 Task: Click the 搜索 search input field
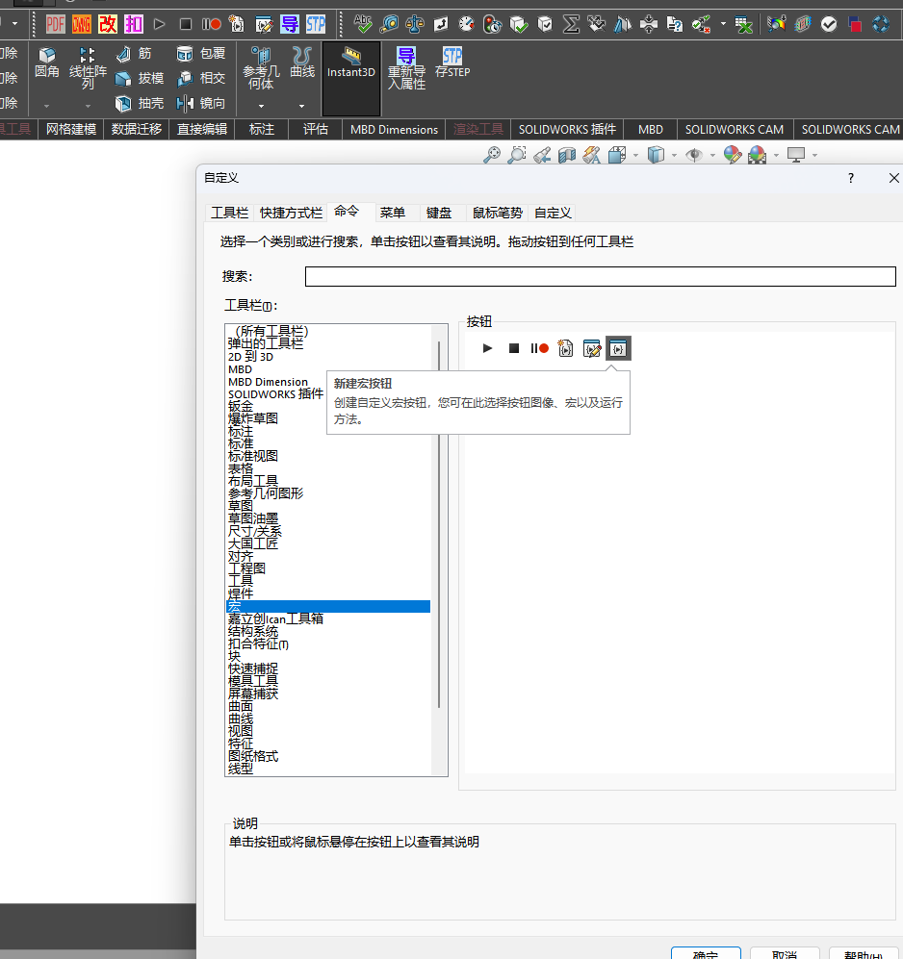click(600, 277)
